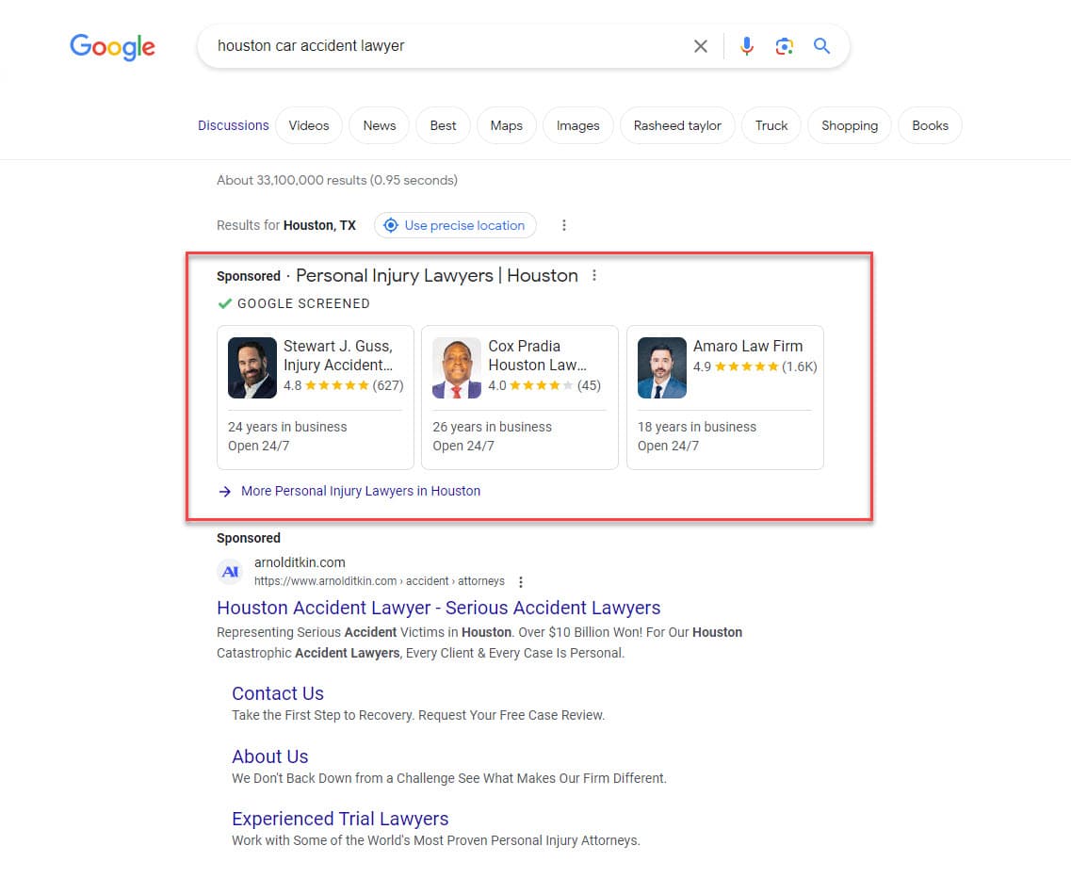
Task: Select the Videos filter chip
Action: coord(309,125)
